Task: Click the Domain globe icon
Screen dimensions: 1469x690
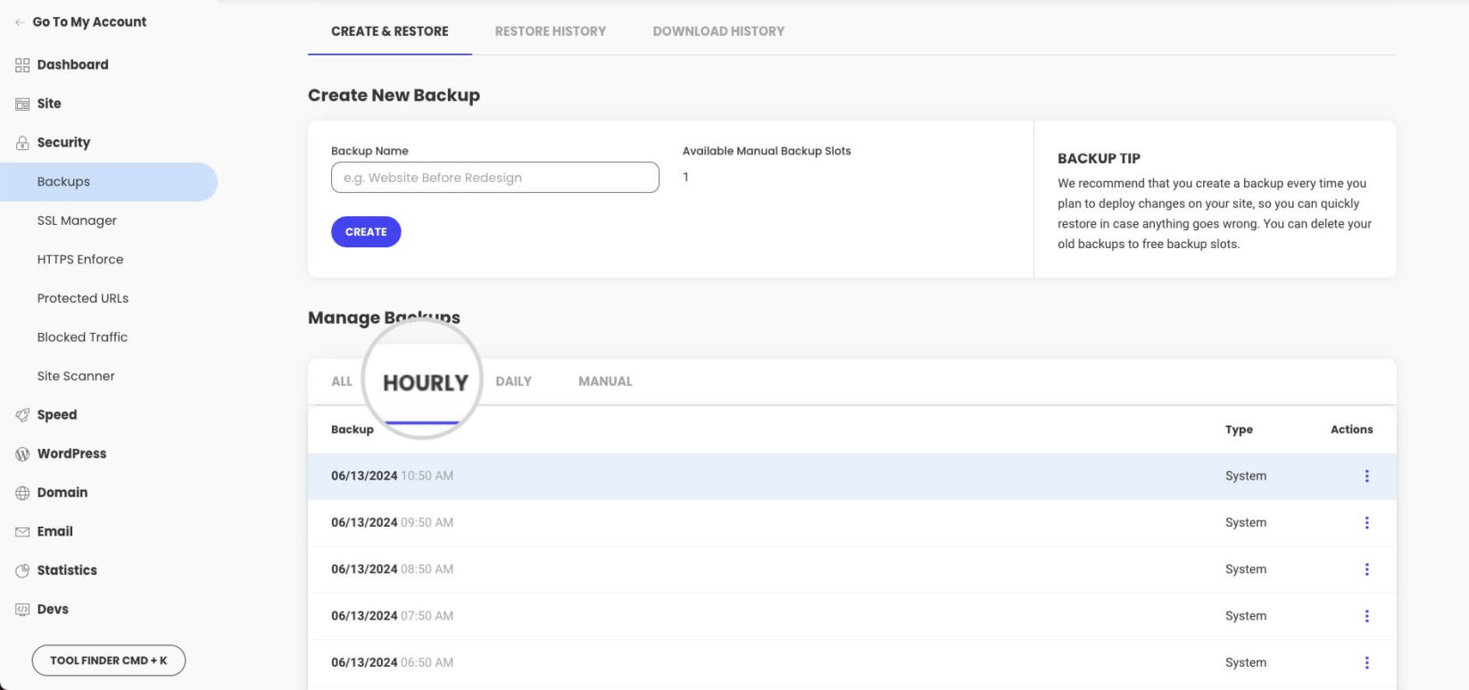Action: pos(22,493)
